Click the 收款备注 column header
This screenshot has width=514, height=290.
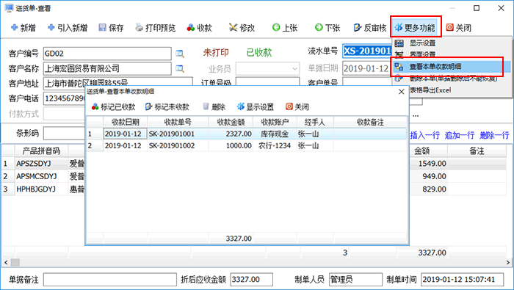(370, 122)
